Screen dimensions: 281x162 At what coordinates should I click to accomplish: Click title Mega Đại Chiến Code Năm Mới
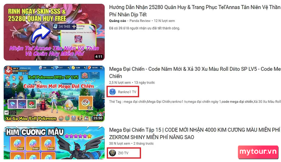point(195,72)
